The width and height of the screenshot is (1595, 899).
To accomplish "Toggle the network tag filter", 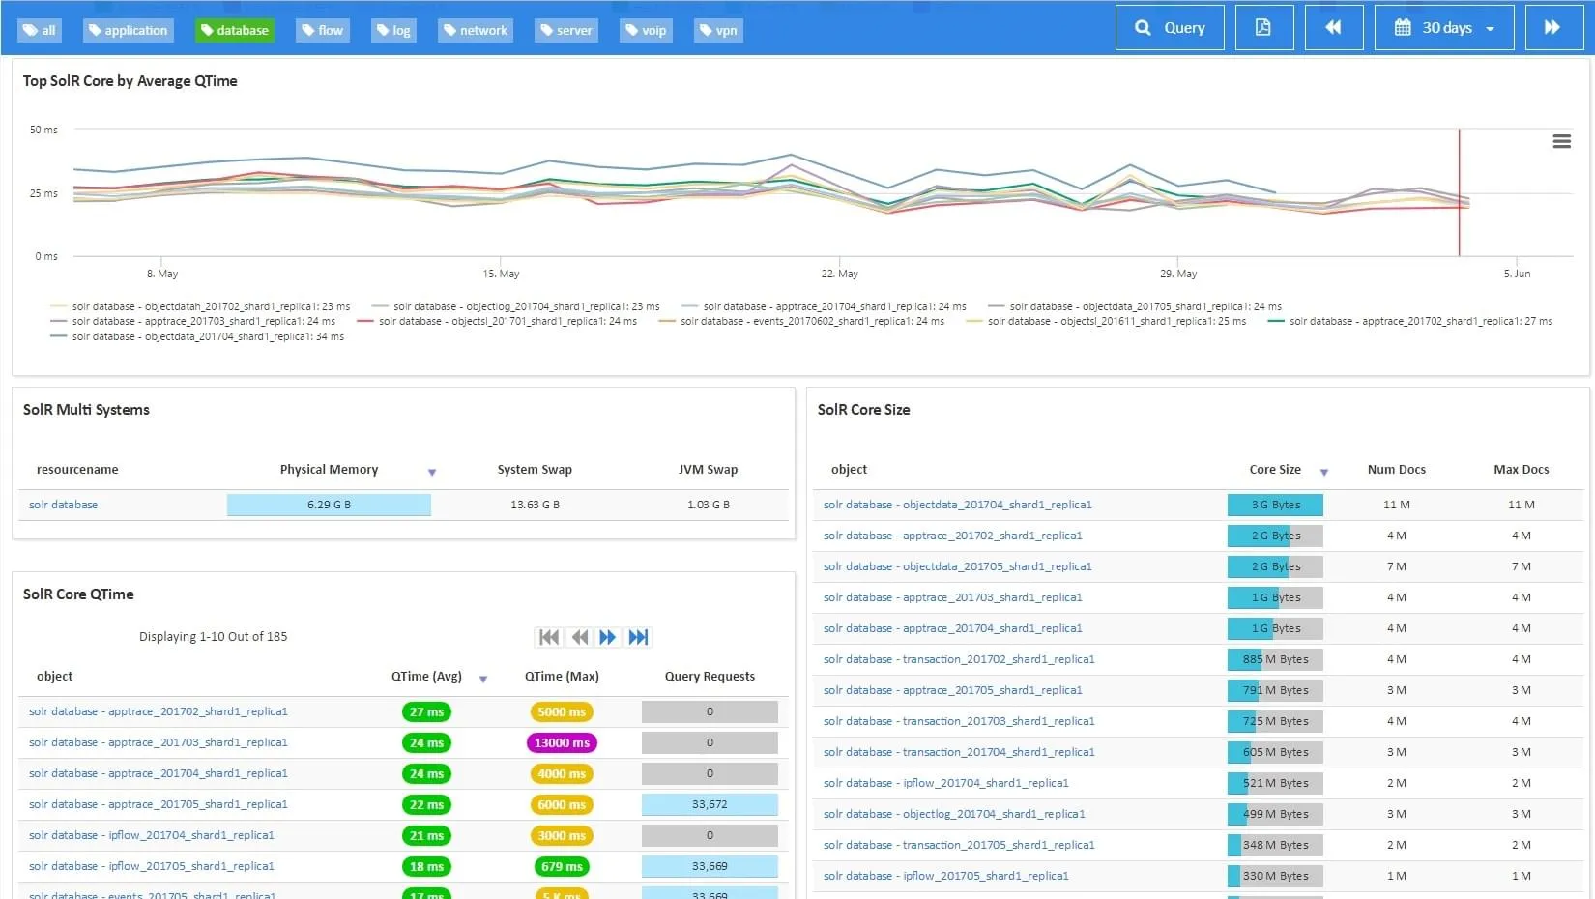I will [475, 31].
